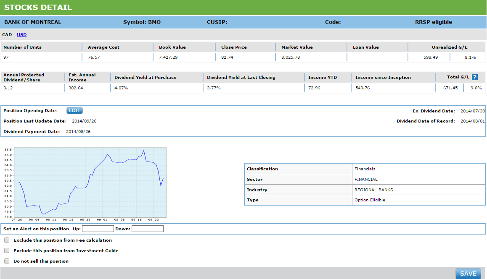Click the Up alert price input field
The image size is (487, 279).
click(98, 229)
